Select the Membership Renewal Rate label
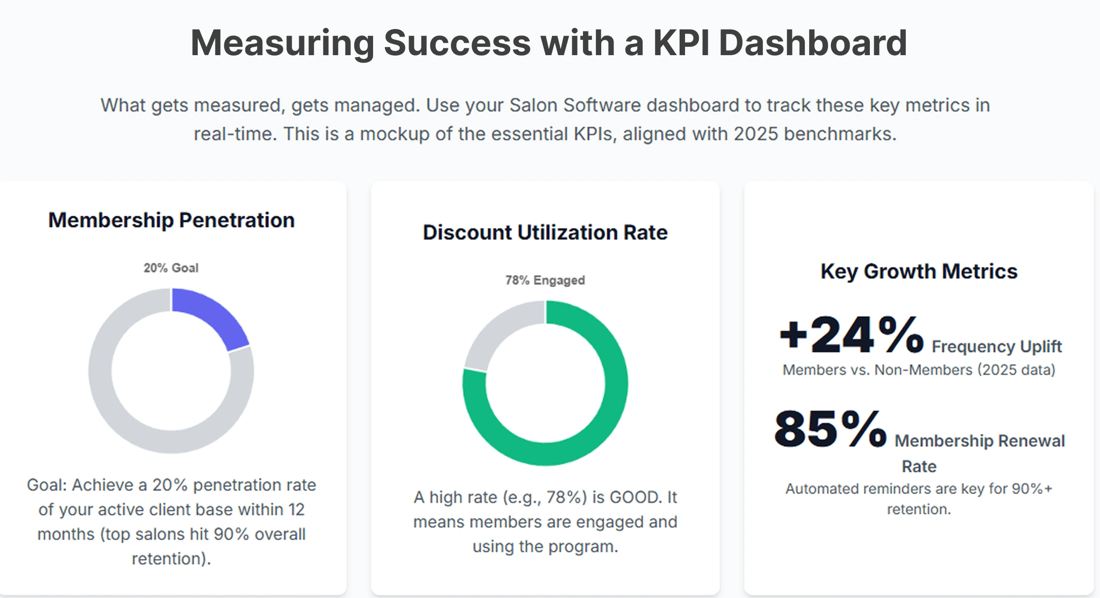Screen dimensions: 1100x598 [980, 441]
